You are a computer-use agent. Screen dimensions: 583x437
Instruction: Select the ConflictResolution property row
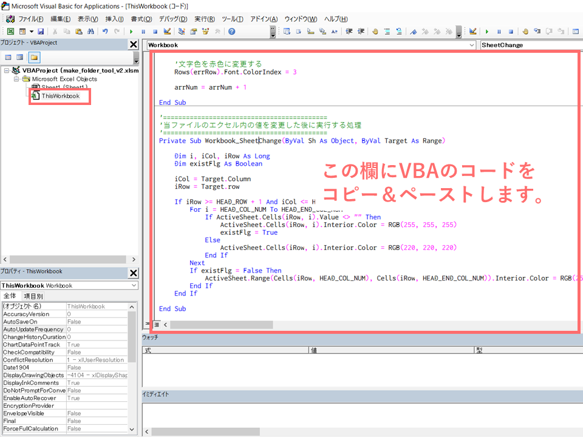point(65,360)
